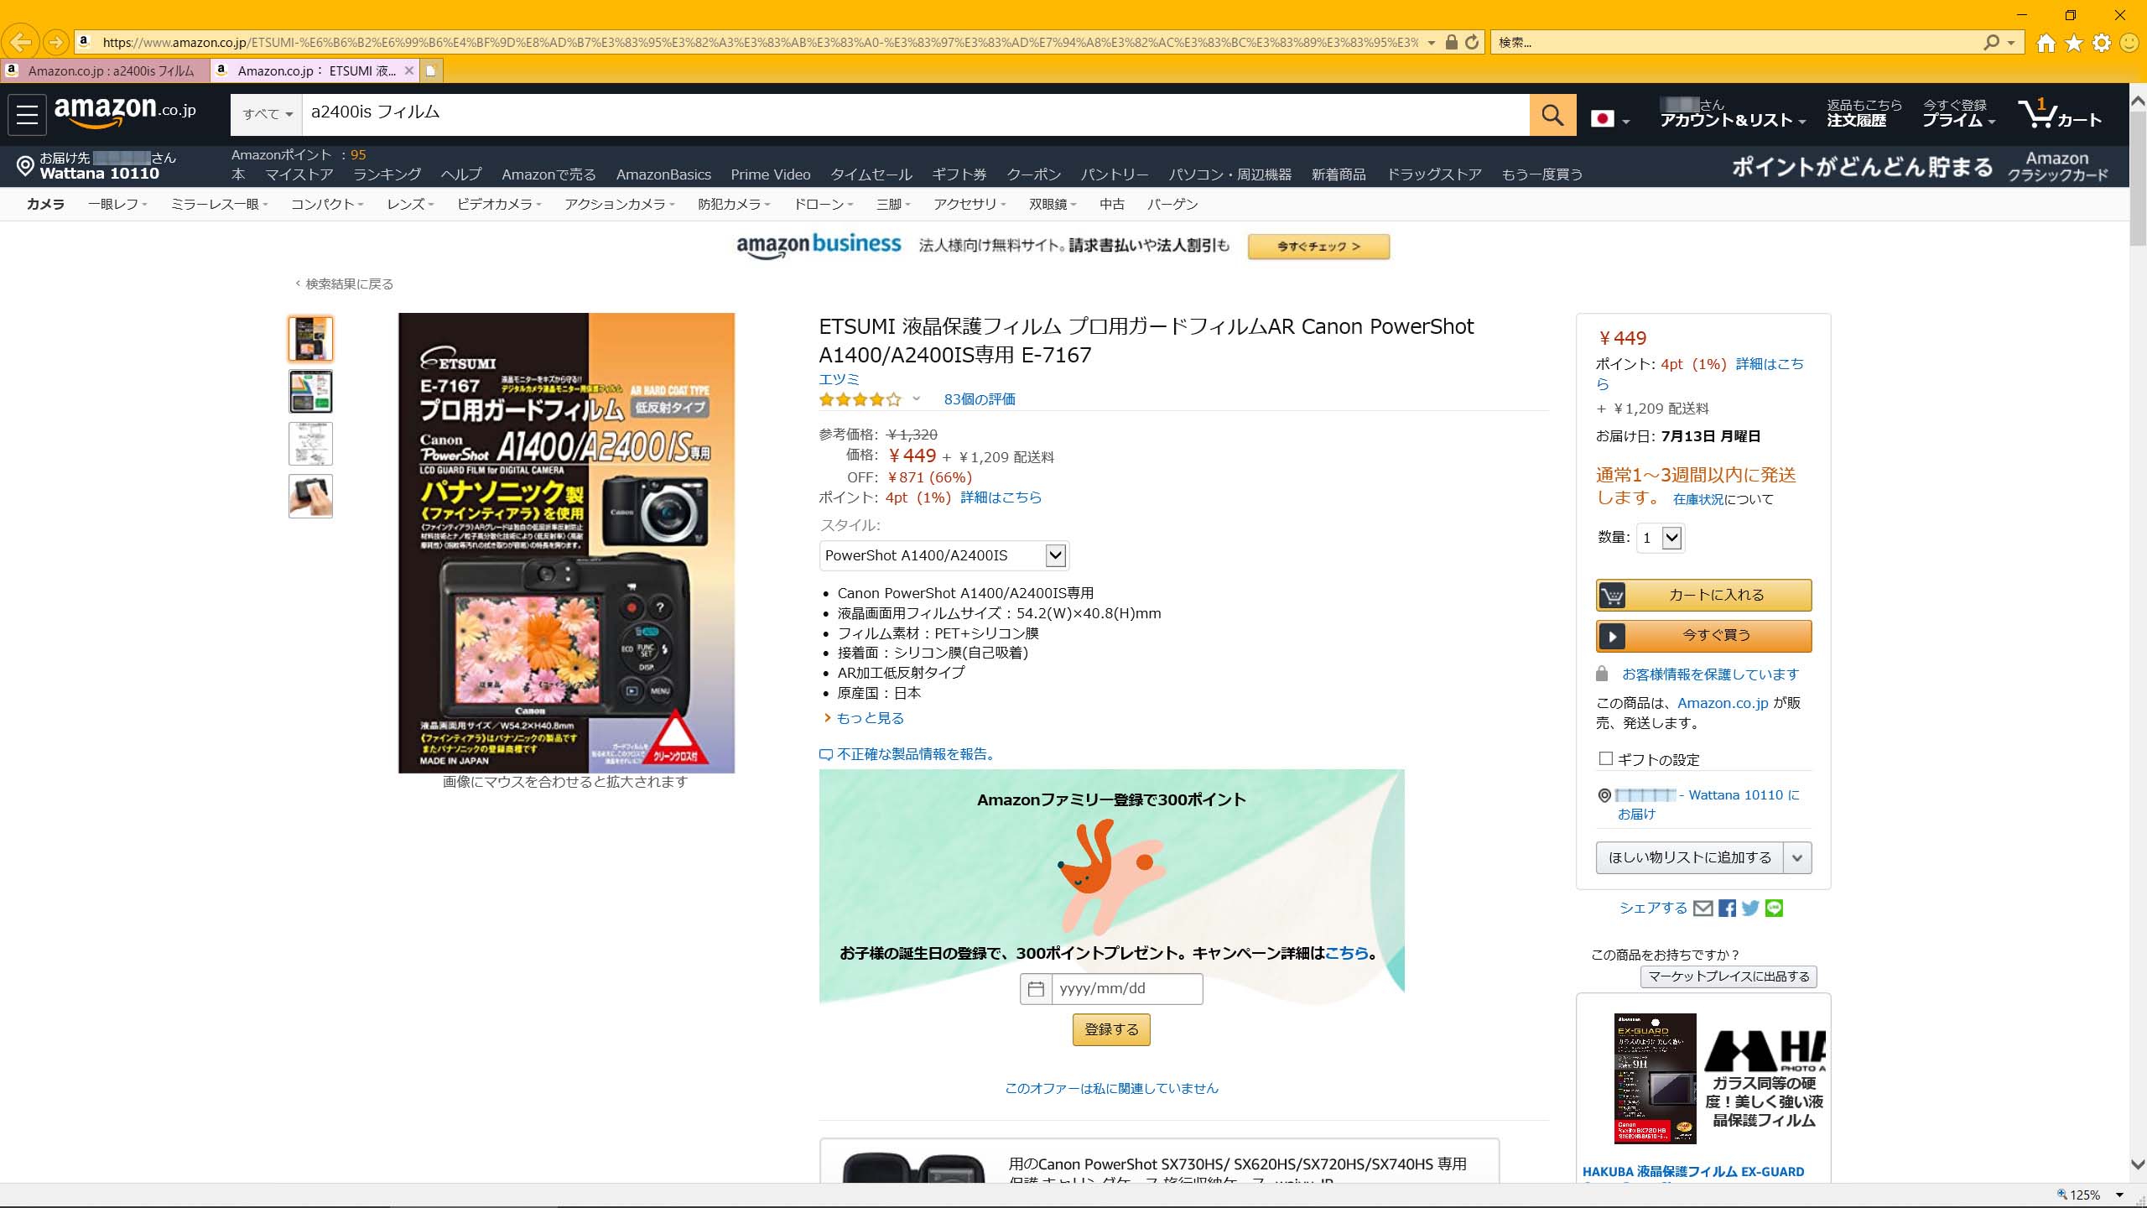The height and width of the screenshot is (1208, 2147).
Task: Return via 検索結果に戻る link
Action: tap(345, 284)
